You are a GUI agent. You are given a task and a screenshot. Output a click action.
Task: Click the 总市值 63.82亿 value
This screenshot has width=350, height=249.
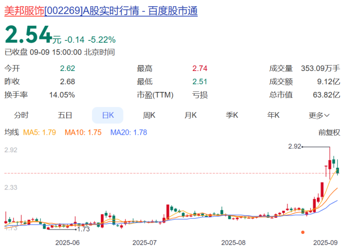pos(326,95)
